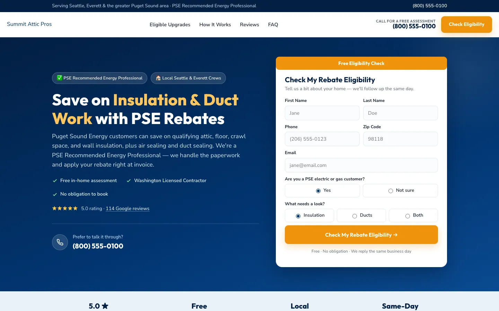Go to How It Works section

point(215,25)
